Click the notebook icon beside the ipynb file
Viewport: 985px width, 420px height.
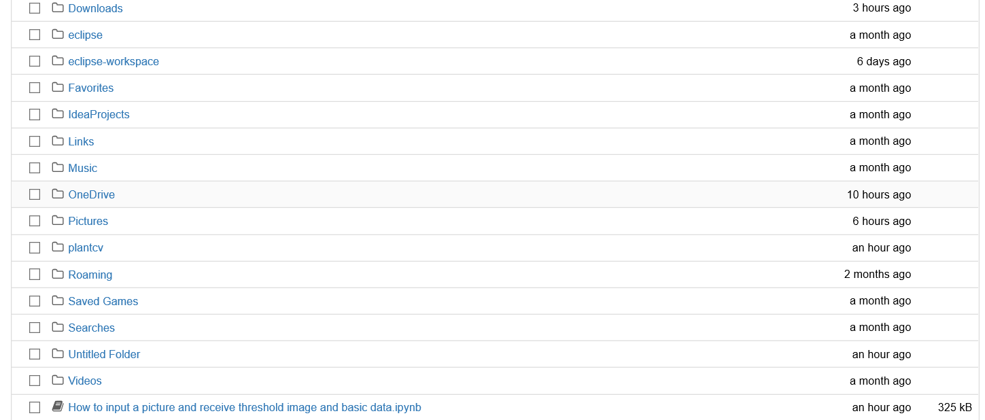pyautogui.click(x=57, y=406)
